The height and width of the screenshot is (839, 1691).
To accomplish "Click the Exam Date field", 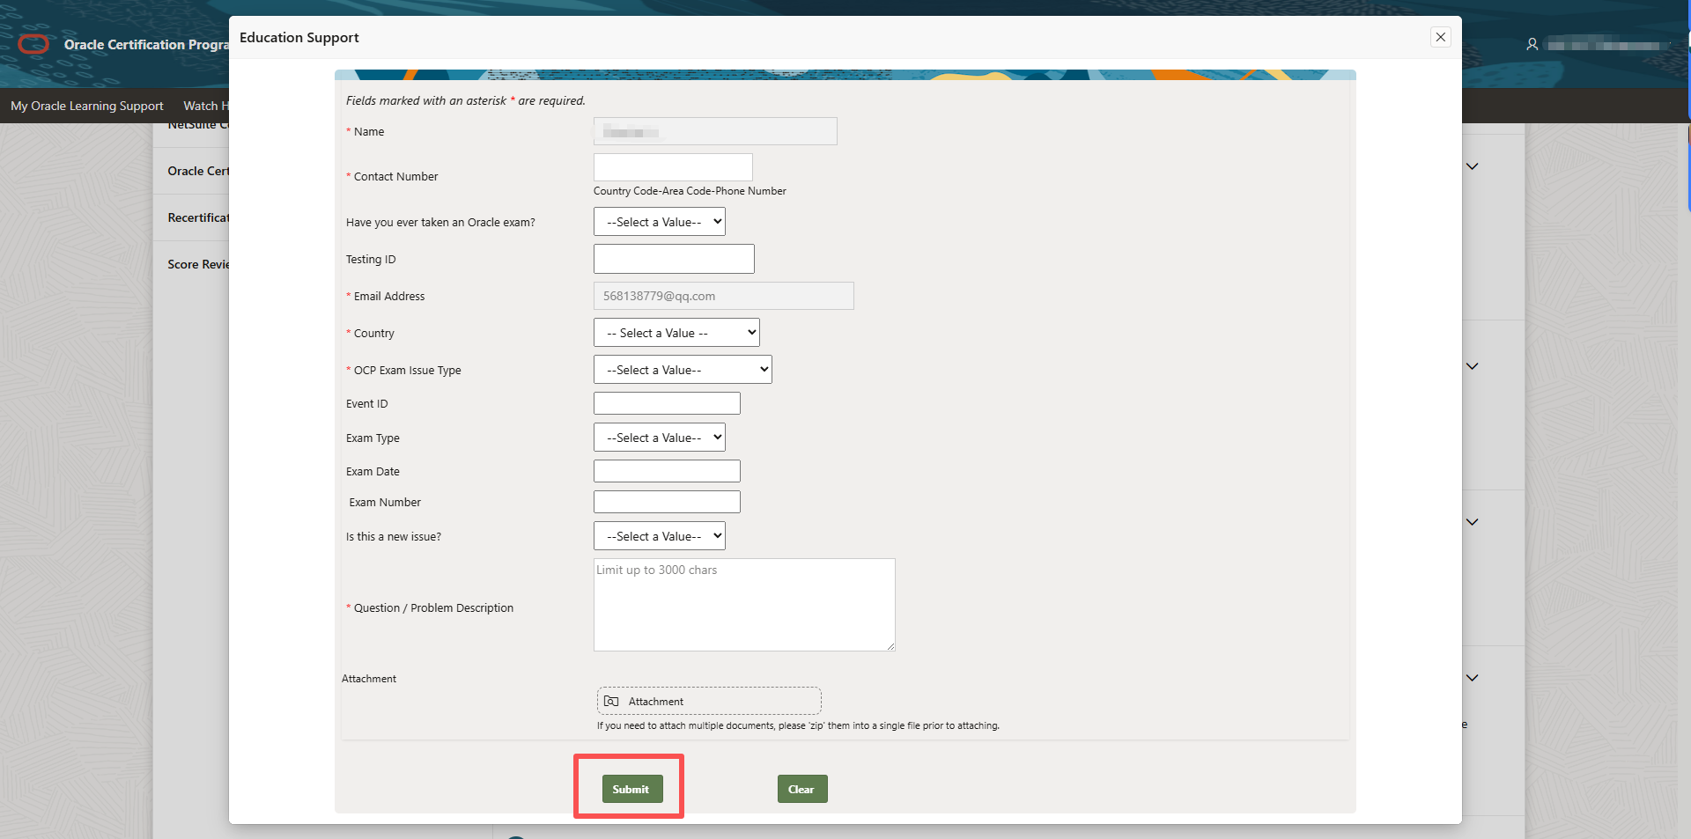I will coord(667,471).
